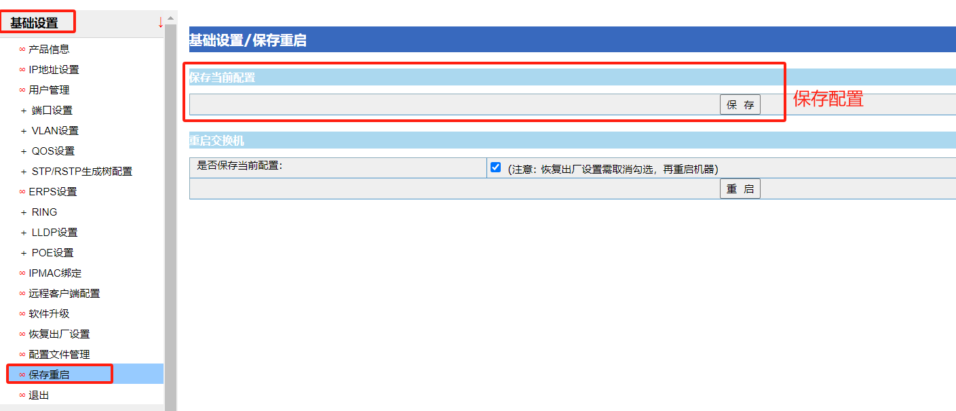Image resolution: width=956 pixels, height=411 pixels.
Task: Uncheck the 是否保存当前配置 checkbox
Action: tap(495, 168)
